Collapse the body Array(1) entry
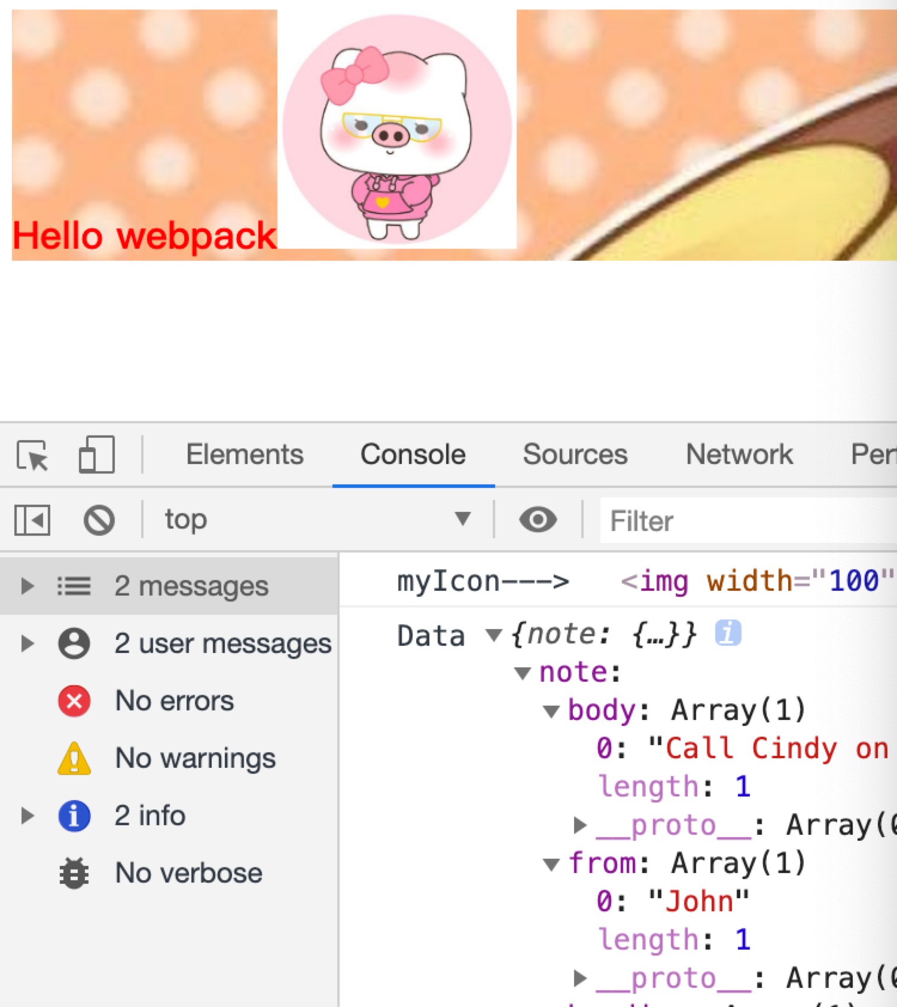Viewport: 897px width, 1007px height. tap(551, 712)
